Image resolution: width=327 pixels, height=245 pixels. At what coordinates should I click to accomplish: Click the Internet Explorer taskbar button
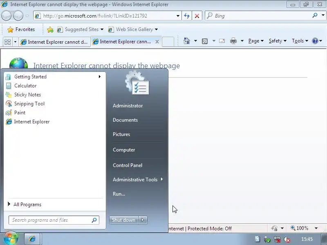[x=32, y=239]
